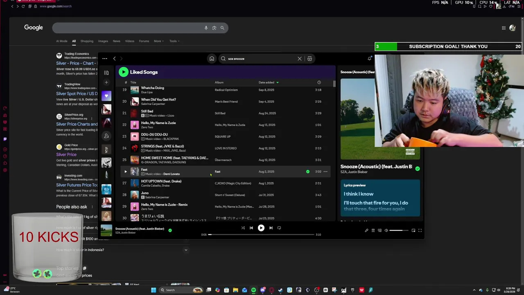Open more options for the Fast track
Screen dimensions: 524x295
(325, 172)
